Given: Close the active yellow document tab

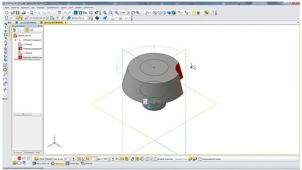Looking at the screenshot, I should coord(66,23).
